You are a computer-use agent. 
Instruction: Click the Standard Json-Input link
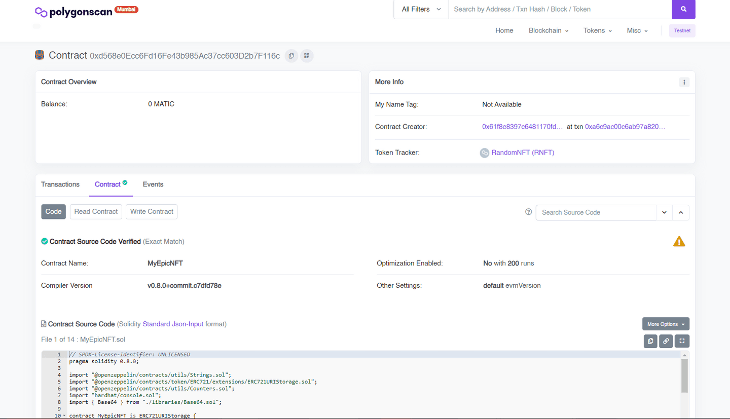point(173,324)
